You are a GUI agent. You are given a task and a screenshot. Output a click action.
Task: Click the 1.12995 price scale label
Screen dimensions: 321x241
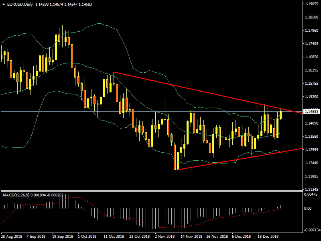[x=311, y=149]
